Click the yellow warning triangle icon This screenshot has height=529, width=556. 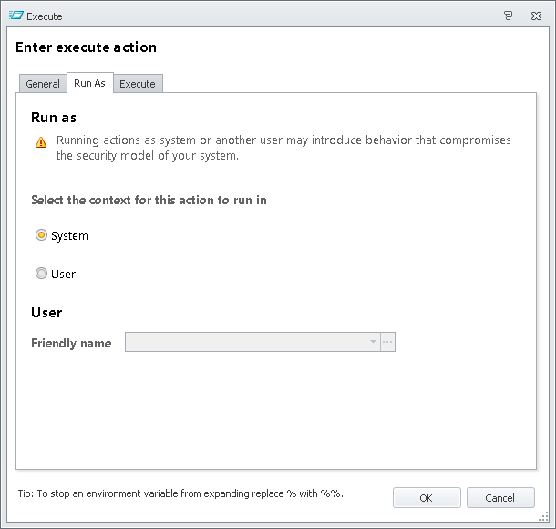[x=40, y=142]
